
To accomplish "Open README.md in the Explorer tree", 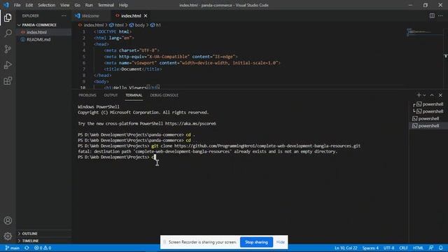I will point(38,39).
